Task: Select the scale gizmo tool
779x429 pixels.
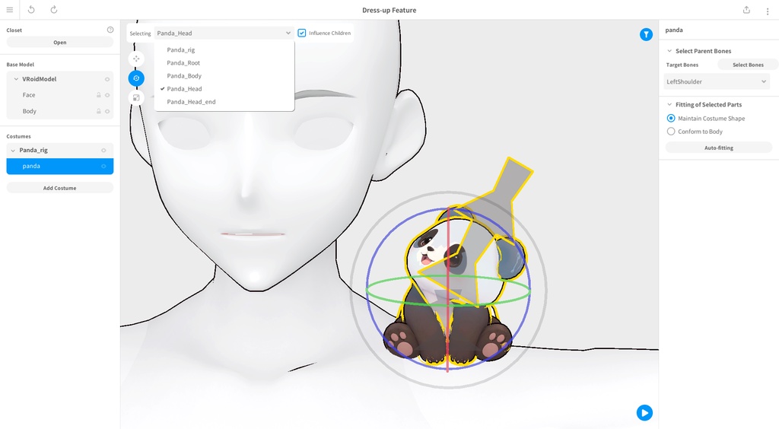Action: click(136, 98)
